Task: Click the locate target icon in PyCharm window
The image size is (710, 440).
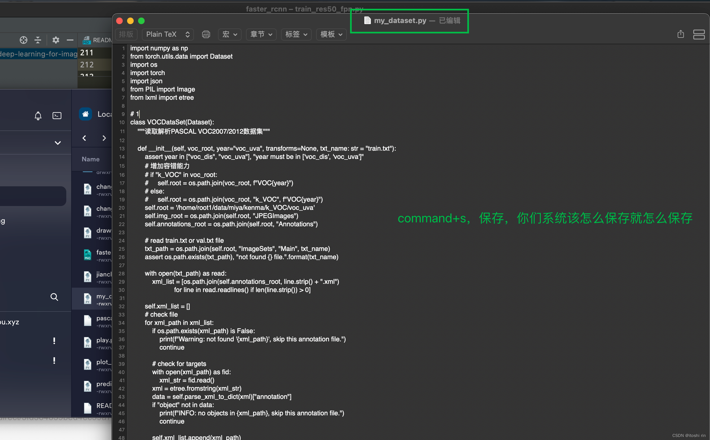Action: pos(24,40)
